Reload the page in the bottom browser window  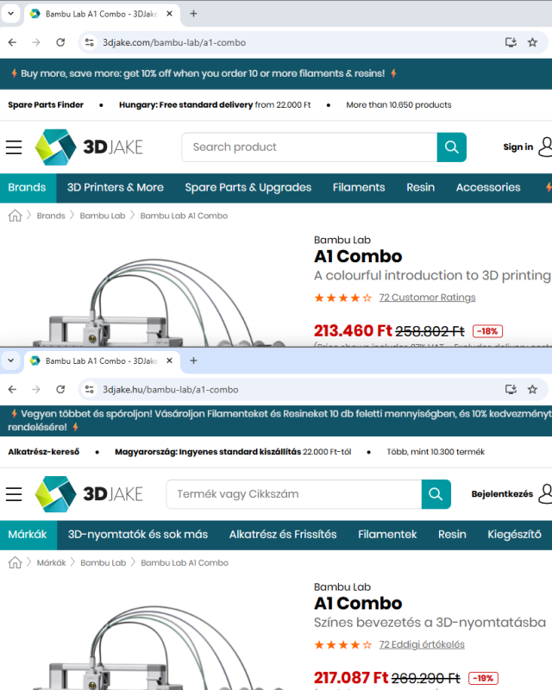tap(60, 390)
